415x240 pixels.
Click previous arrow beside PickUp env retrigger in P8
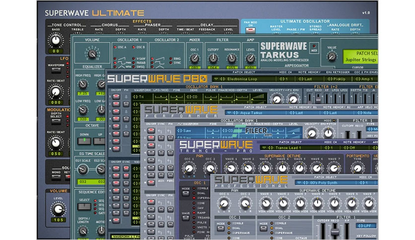click(x=329, y=79)
